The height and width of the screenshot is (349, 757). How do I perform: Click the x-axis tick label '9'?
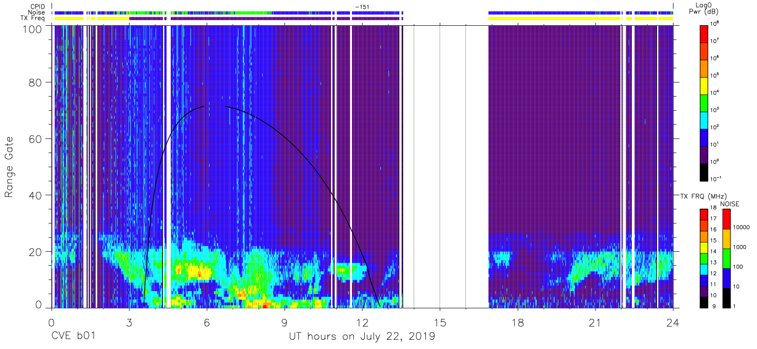click(x=284, y=323)
